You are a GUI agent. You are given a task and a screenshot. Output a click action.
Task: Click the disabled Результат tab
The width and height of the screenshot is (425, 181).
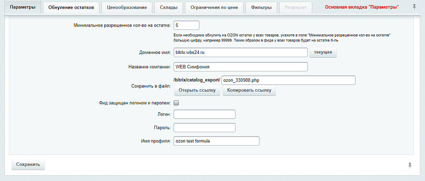click(x=296, y=7)
